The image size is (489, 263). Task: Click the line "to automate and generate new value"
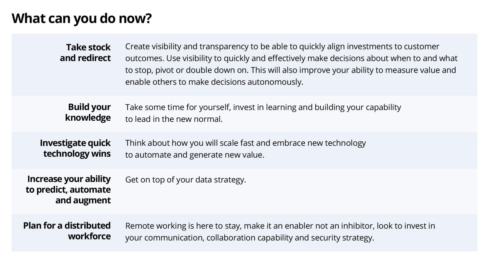coord(194,155)
